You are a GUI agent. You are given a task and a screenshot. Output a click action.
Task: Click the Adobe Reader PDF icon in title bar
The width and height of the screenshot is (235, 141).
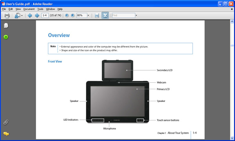(3, 4)
